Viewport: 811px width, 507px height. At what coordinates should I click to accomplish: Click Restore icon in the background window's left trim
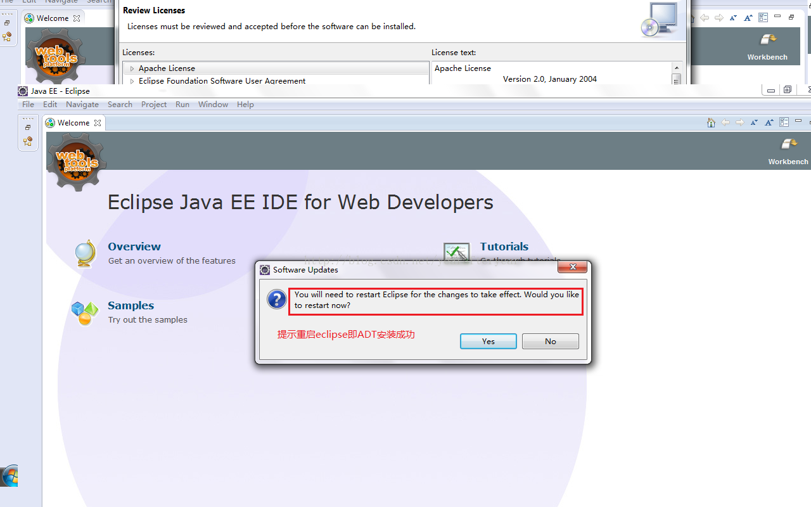click(x=7, y=23)
